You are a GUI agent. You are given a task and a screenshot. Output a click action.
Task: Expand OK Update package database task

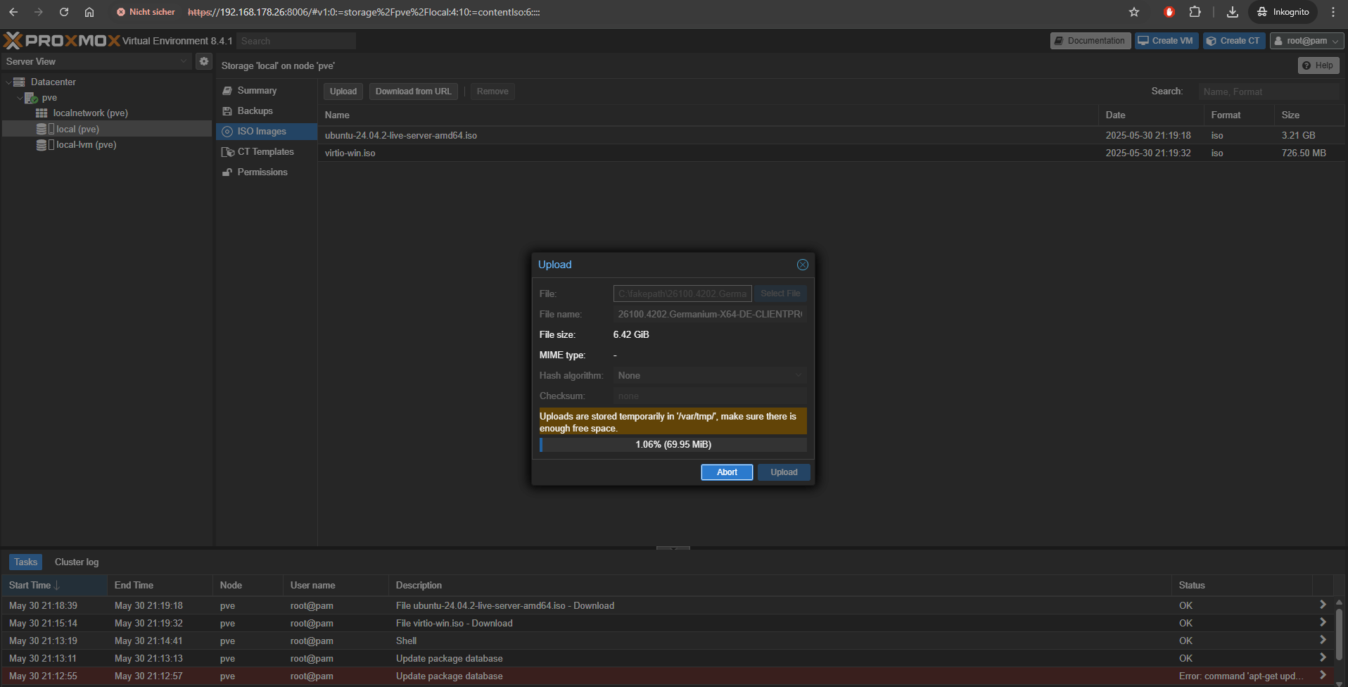[x=1323, y=657]
